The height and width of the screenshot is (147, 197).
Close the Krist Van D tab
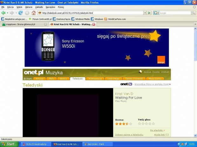click(x=94, y=24)
